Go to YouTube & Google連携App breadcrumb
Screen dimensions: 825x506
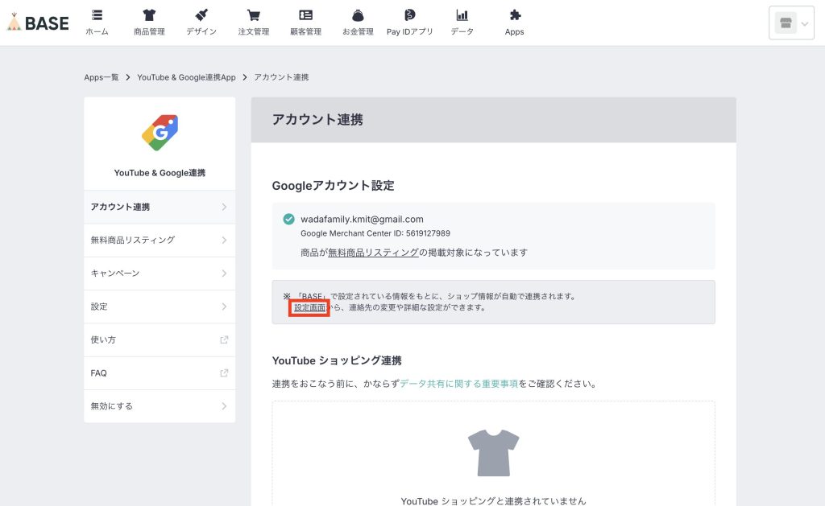186,77
